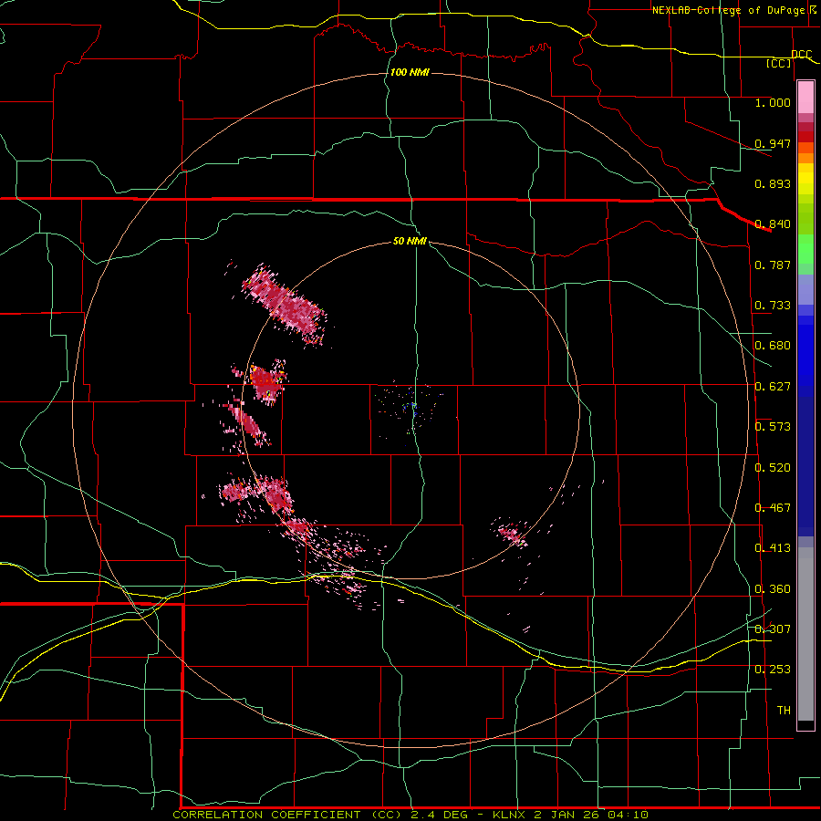Click the TH threshold label

tap(784, 711)
